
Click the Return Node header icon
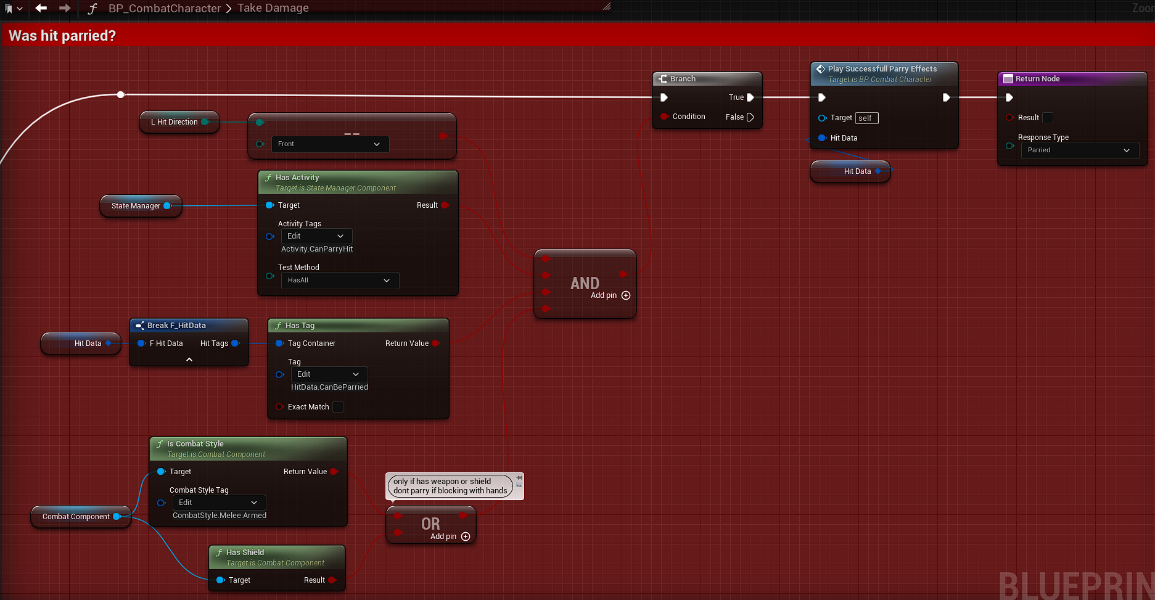(1008, 79)
